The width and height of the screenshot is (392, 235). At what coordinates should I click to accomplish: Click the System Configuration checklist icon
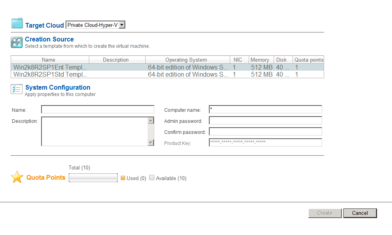coord(17,89)
